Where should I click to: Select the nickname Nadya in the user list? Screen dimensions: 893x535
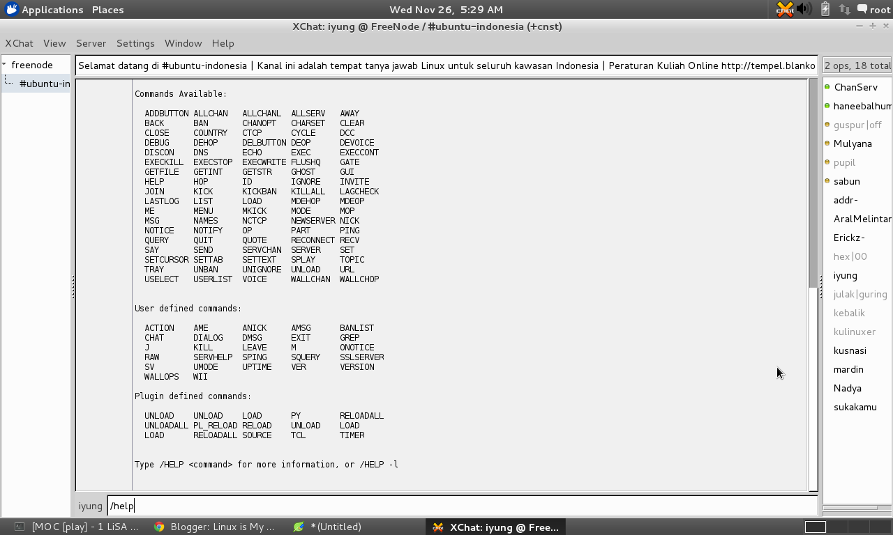pyautogui.click(x=847, y=388)
